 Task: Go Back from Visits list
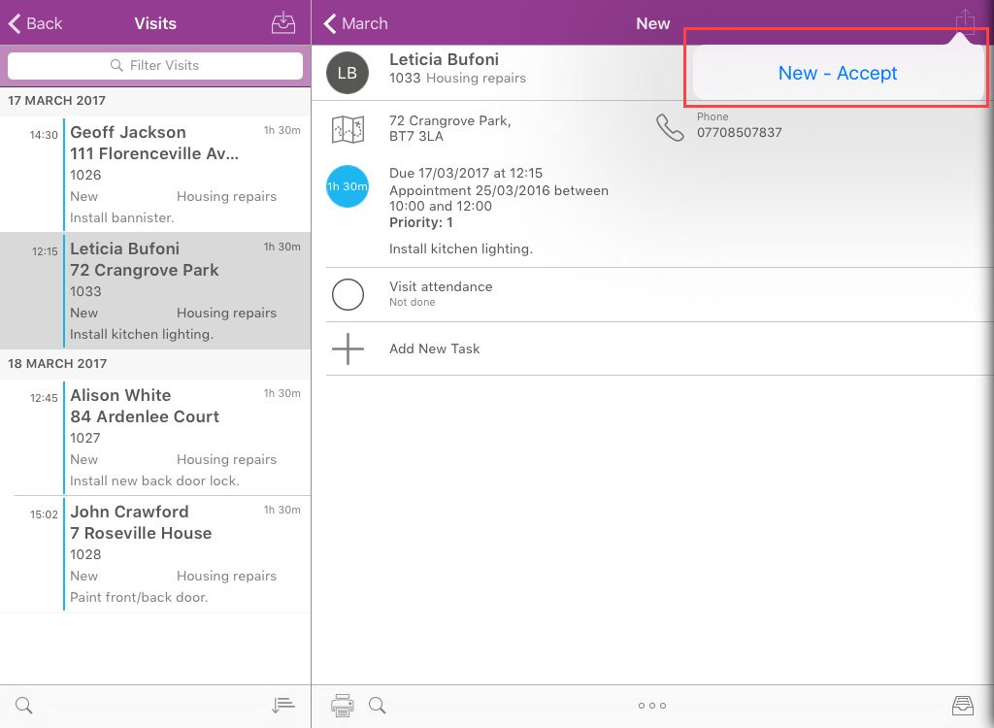36,23
